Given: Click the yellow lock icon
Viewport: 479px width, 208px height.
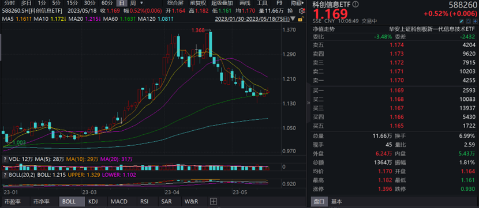Looking at the screenshot, I should coord(300,19).
